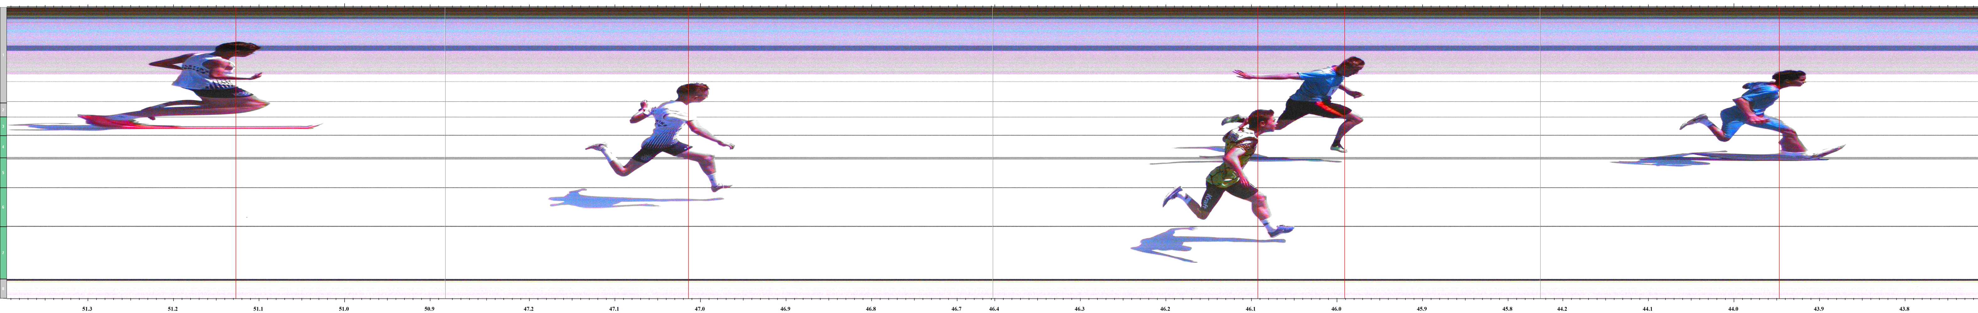Click the 46.9 time scale label
Viewport: 1978px width, 313px height.
click(x=785, y=309)
